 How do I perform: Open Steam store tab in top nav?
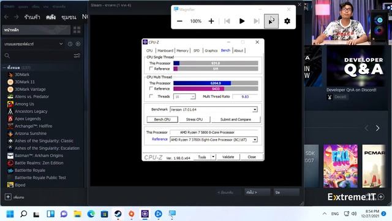coord(32,17)
